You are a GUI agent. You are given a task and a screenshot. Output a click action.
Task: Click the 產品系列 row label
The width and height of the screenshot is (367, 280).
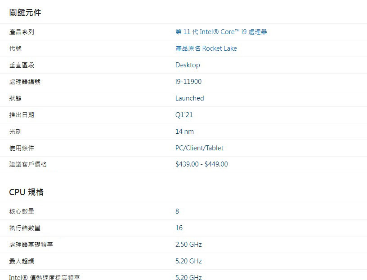tap(22, 32)
